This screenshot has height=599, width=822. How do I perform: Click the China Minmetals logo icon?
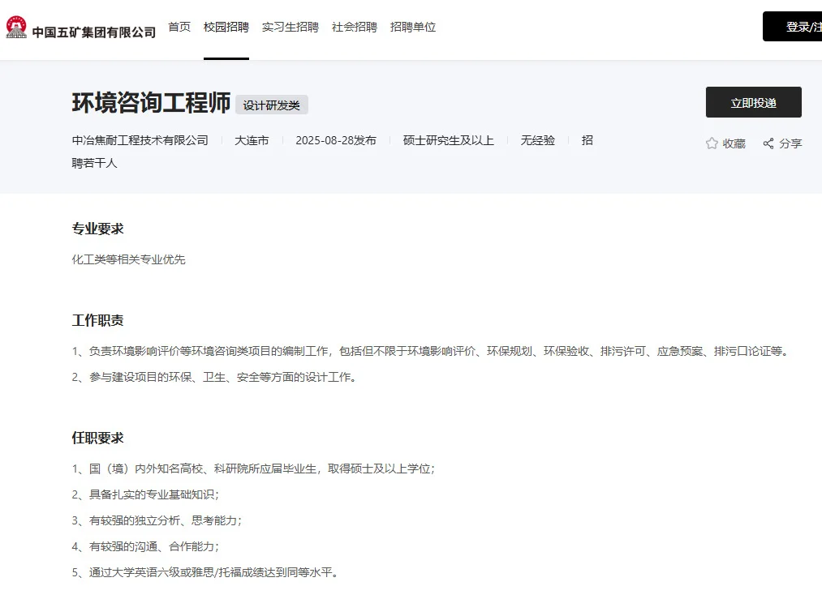tap(16, 27)
